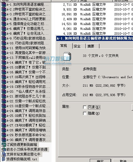Sort files by the 名称 column header

26,1
